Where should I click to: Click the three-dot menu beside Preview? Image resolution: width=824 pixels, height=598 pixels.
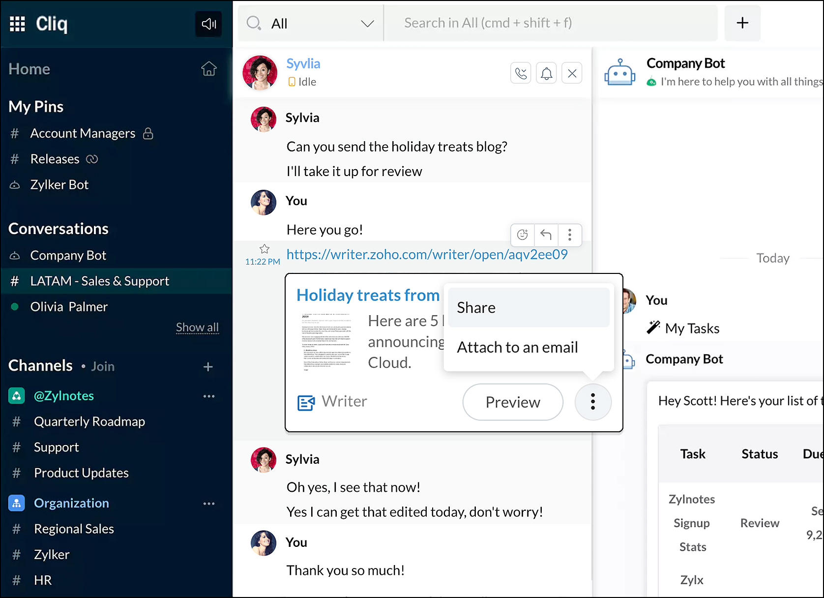pyautogui.click(x=593, y=402)
